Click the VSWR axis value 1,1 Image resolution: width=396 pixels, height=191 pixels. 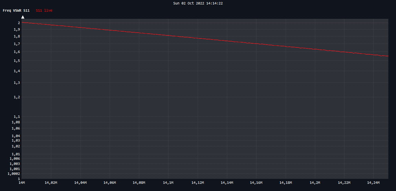pyautogui.click(x=16, y=117)
